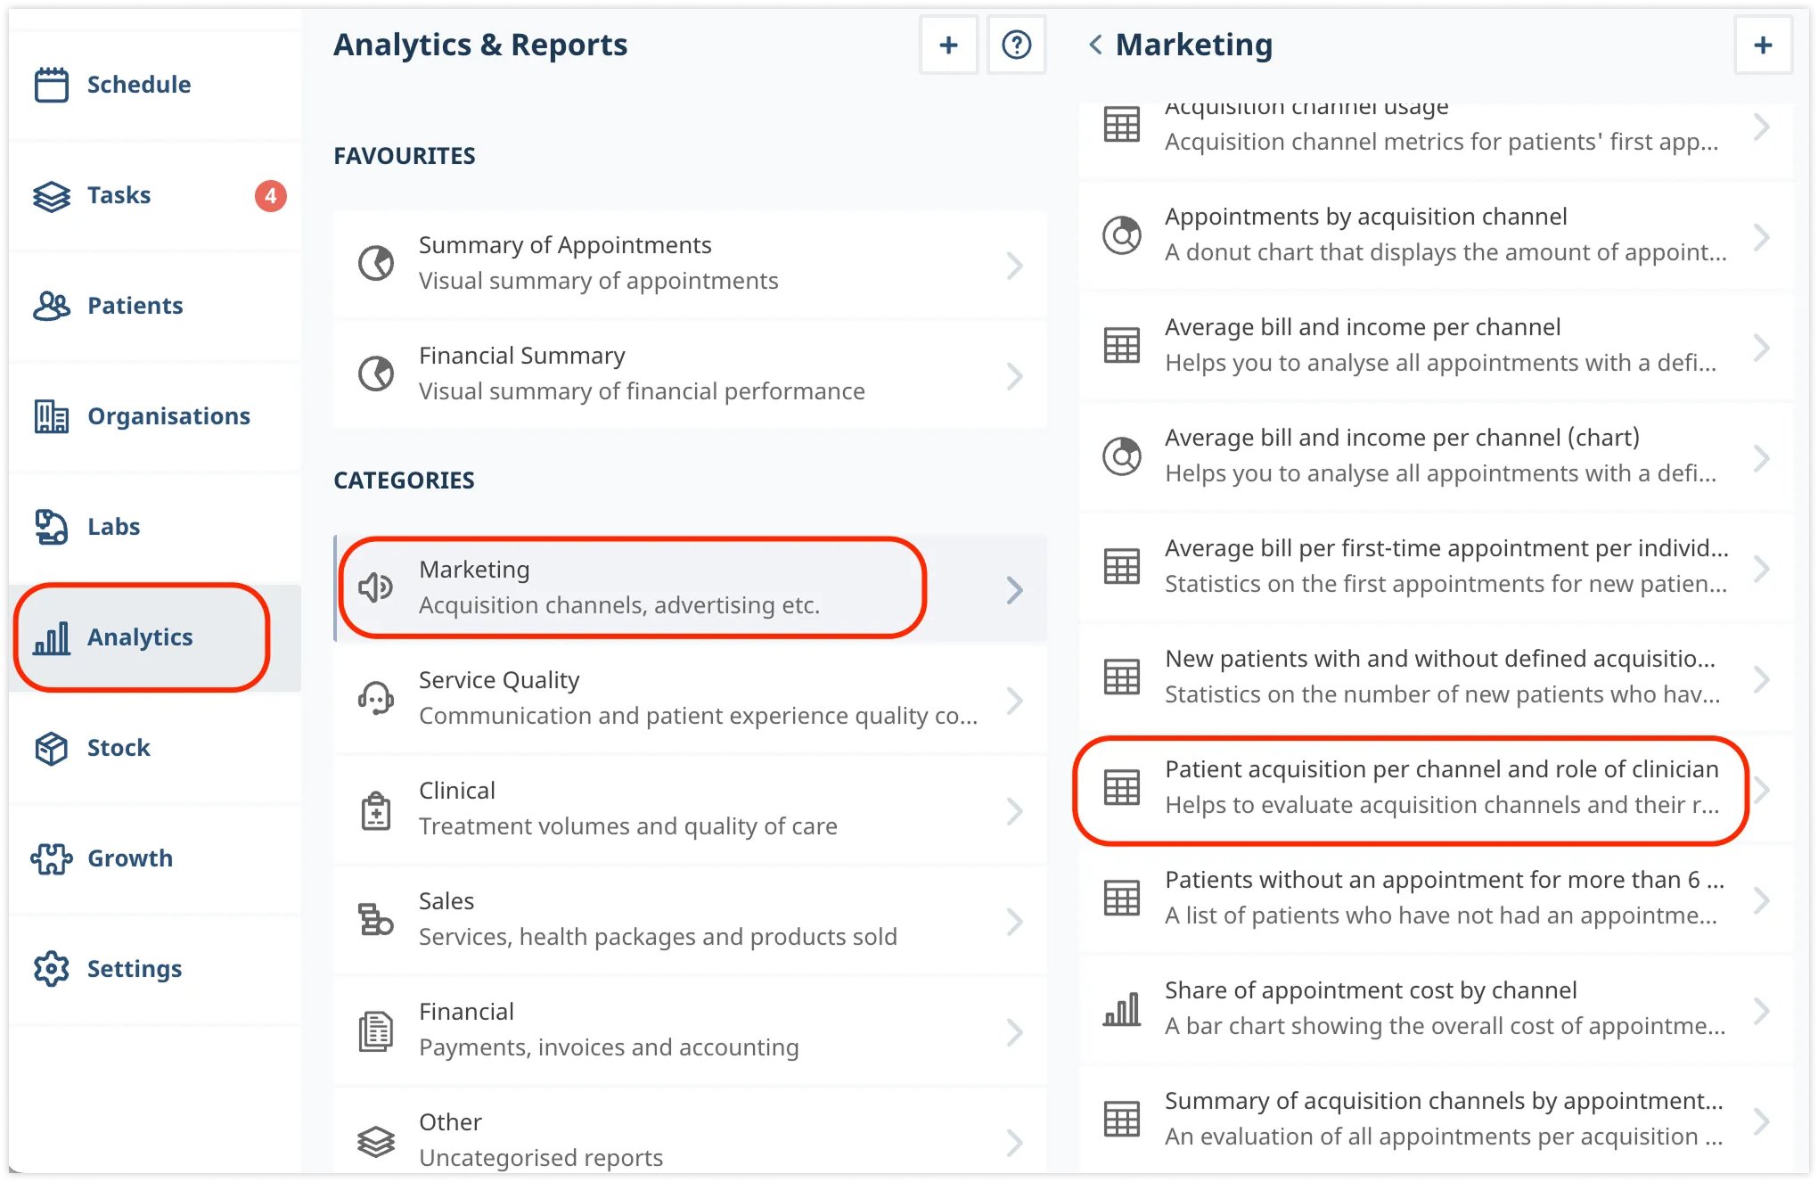Open the help question mark icon
The image size is (1818, 1182).
[1016, 45]
